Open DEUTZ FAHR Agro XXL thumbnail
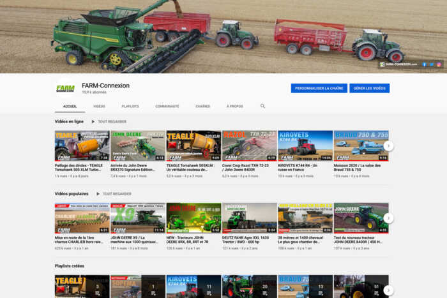This screenshot has height=298, width=447. coord(250,218)
